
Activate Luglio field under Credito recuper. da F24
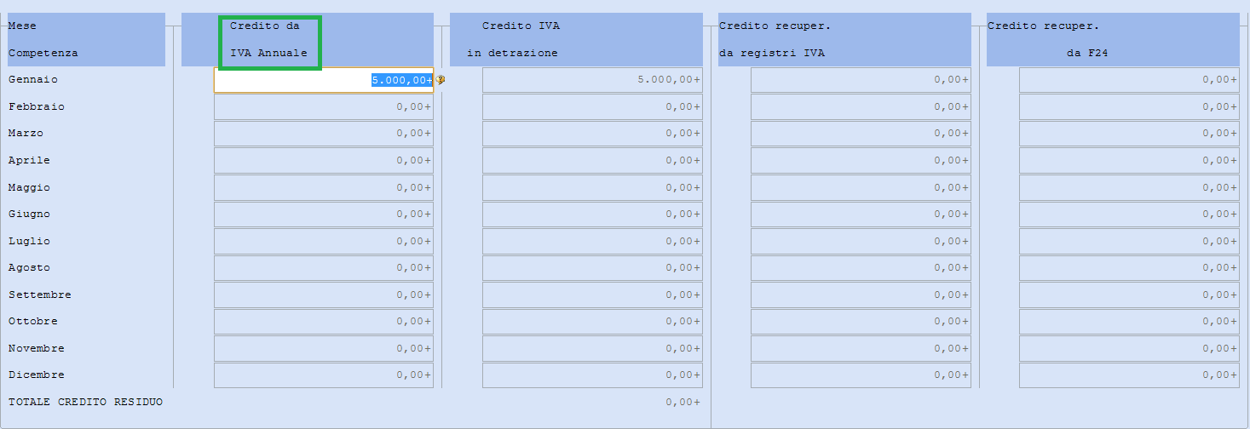tap(1129, 241)
